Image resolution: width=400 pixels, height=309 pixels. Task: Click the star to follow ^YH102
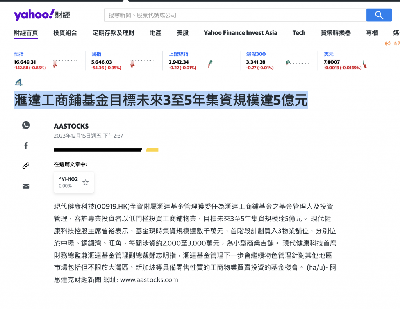(86, 182)
